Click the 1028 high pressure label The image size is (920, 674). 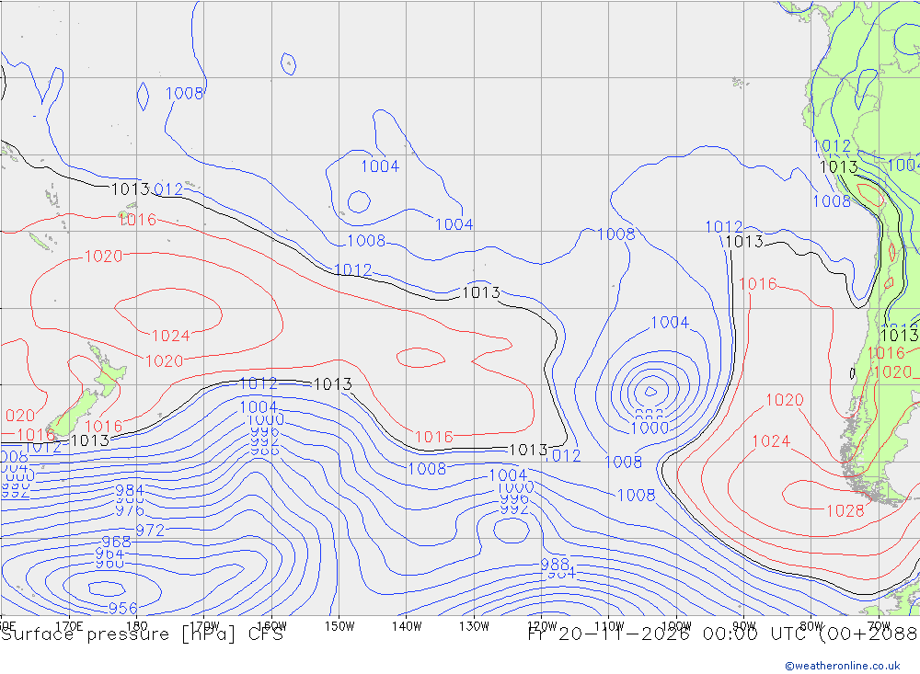click(x=845, y=511)
